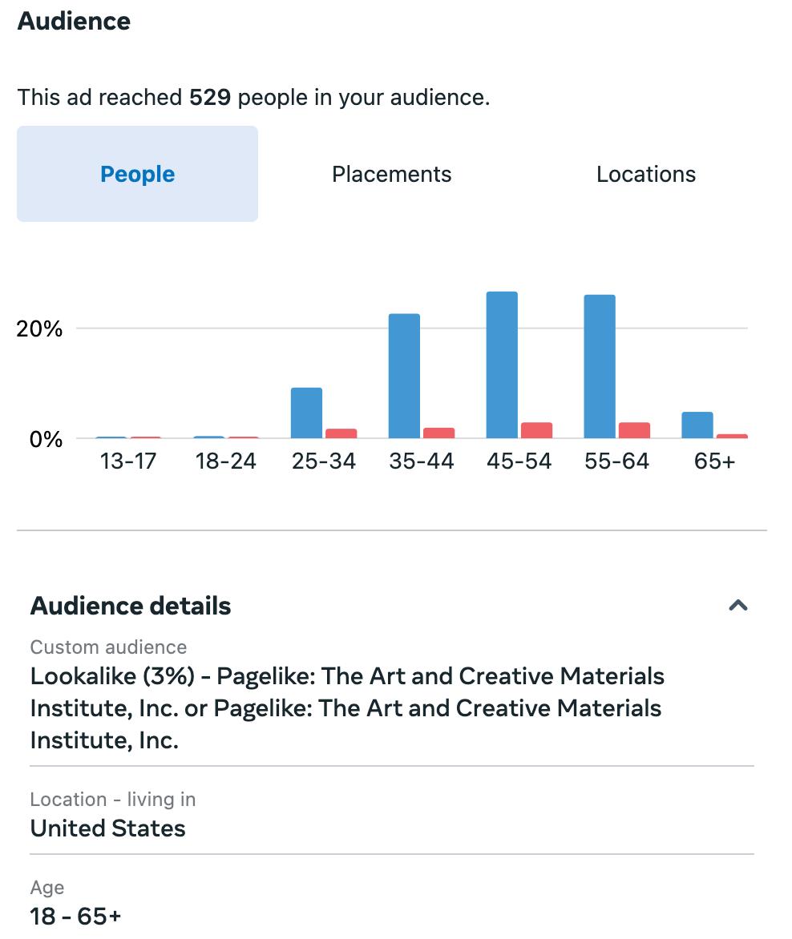The width and height of the screenshot is (792, 939).
Task: Open the Locations tab
Action: click(645, 174)
